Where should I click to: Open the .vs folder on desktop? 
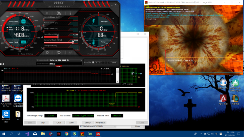coord(18,116)
